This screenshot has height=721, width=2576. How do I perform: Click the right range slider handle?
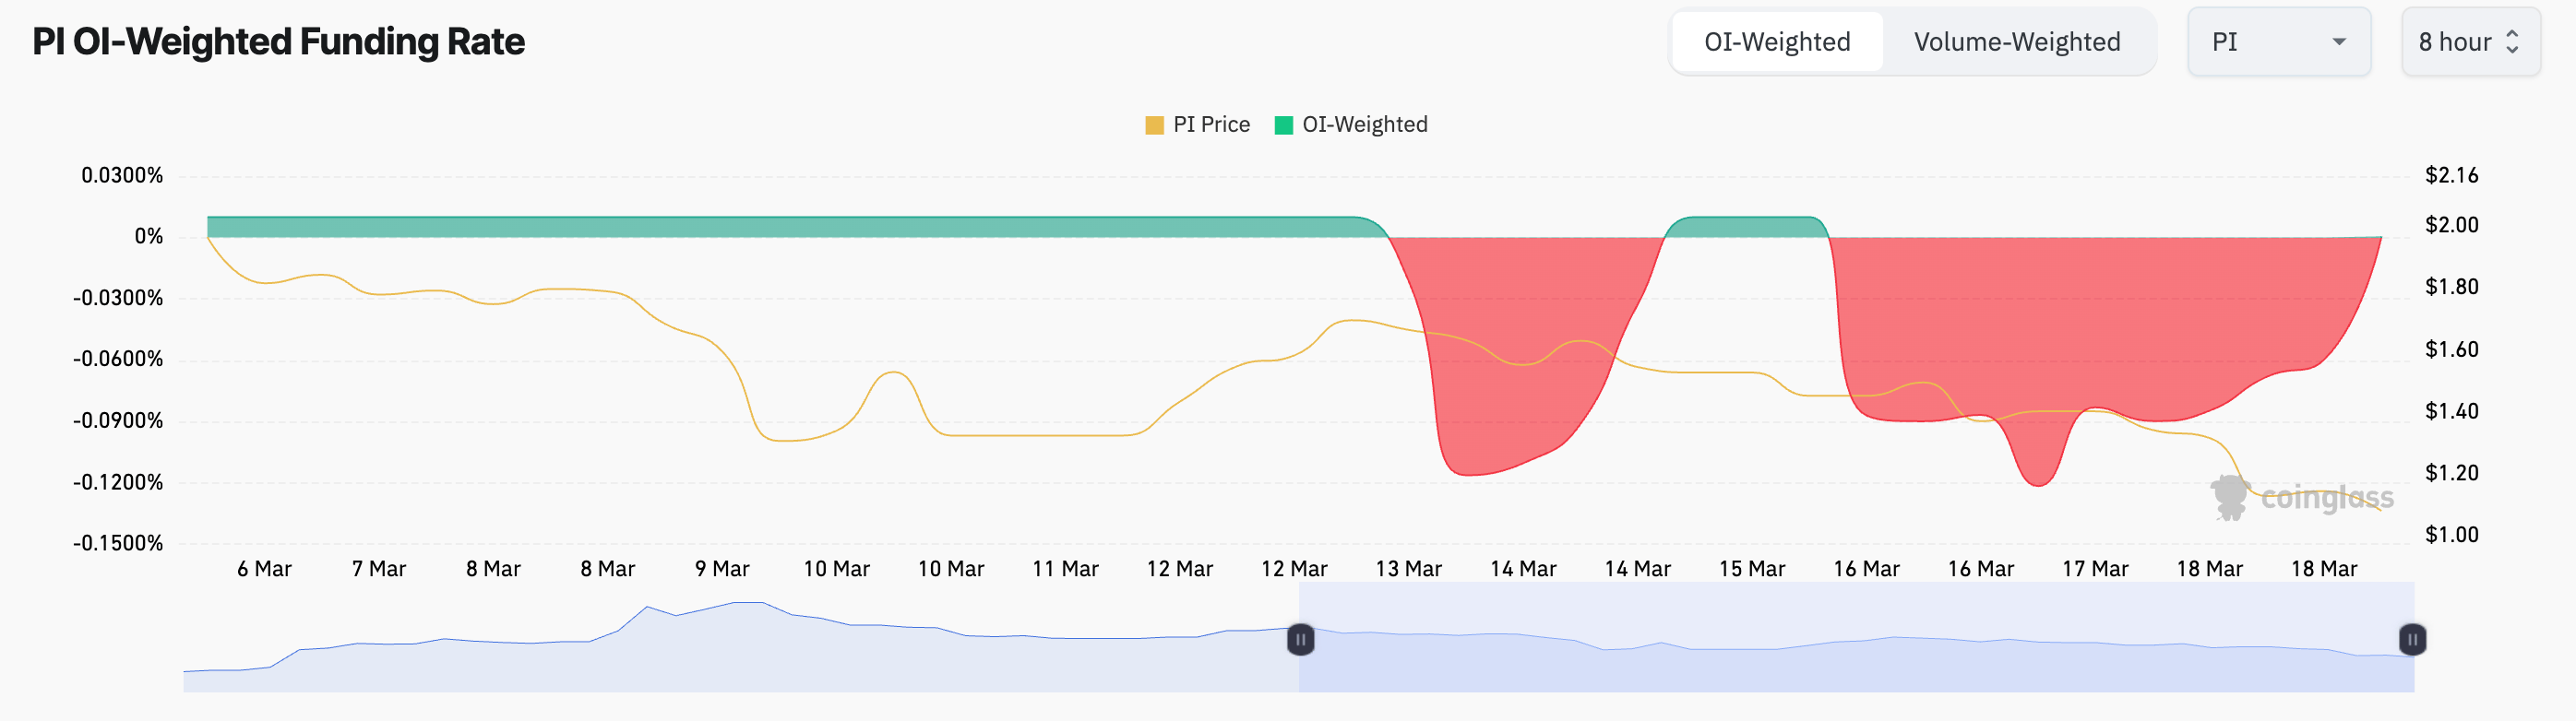point(2412,639)
